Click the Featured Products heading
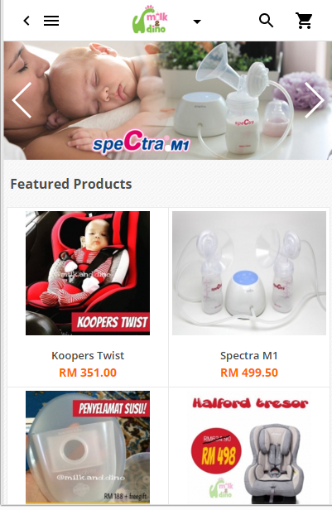Image resolution: width=332 pixels, height=510 pixels. coord(71,184)
